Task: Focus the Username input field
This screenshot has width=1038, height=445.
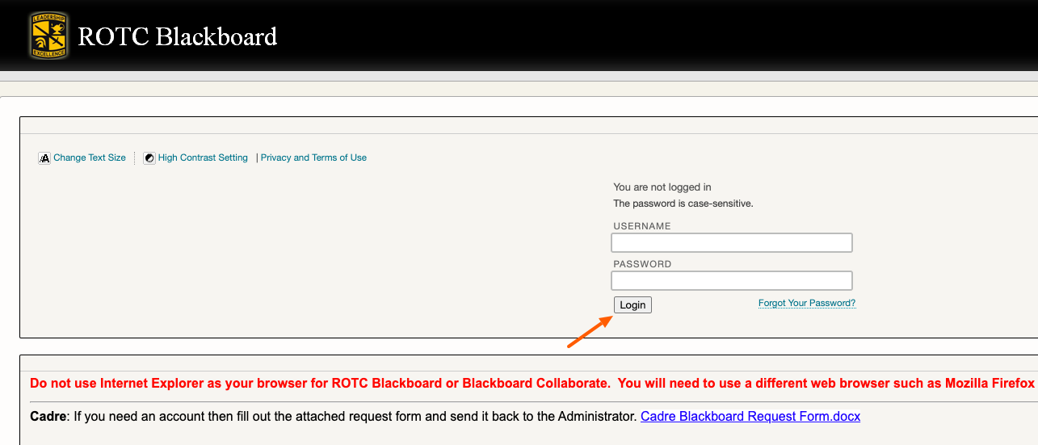Action: 732,242
